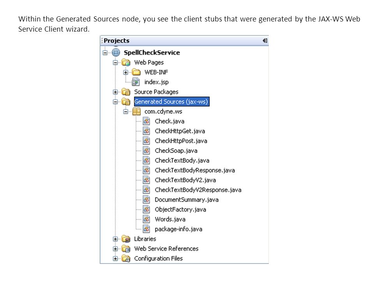Select the CheckHttpGet.java file name
Screen dimensions: 374x281
point(180,131)
